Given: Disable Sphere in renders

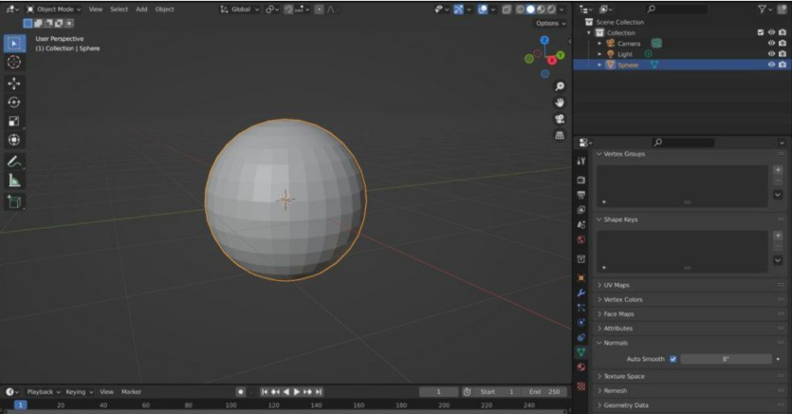Looking at the screenshot, I should coord(782,65).
